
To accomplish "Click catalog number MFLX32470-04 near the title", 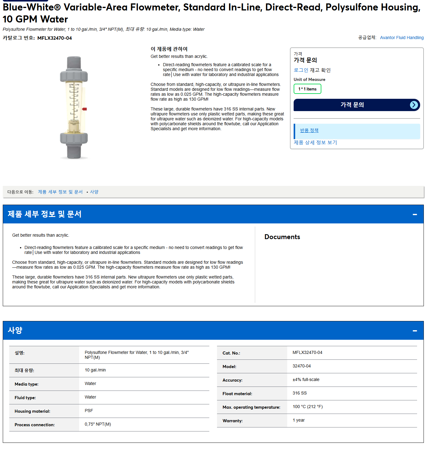I will point(54,38).
